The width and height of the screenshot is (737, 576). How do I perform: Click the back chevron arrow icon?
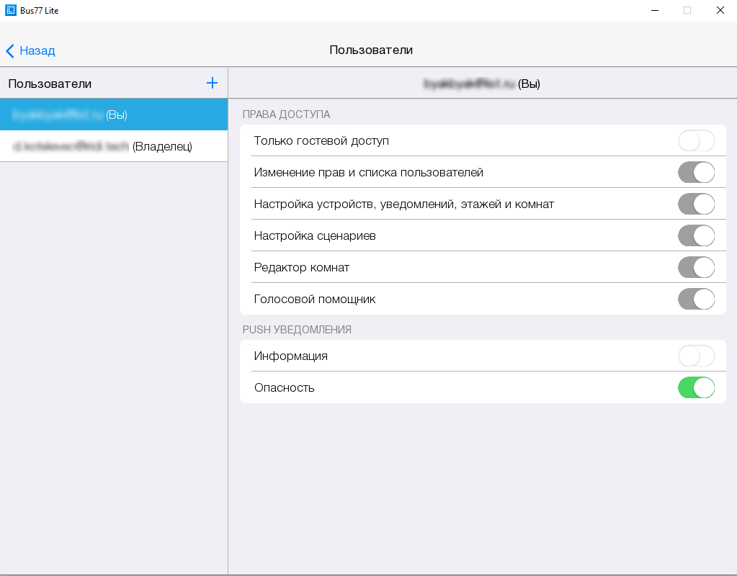pyautogui.click(x=10, y=50)
